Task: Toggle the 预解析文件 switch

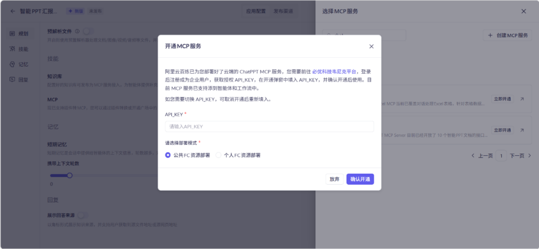Action: (x=88, y=32)
